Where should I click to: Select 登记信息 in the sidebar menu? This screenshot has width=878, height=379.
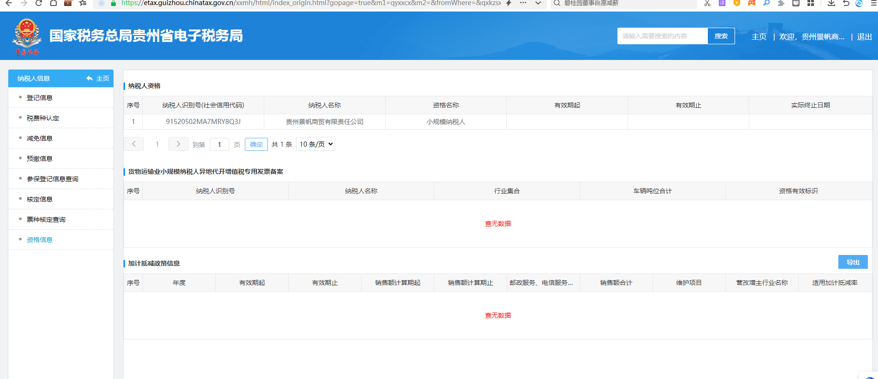tap(40, 98)
